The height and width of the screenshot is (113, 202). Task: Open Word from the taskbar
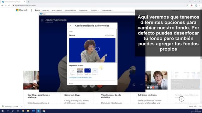pyautogui.click(x=33, y=111)
